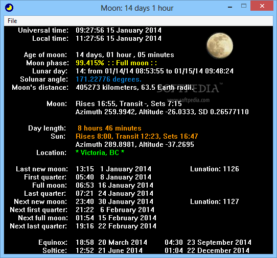Click the Soltice 21 June 2014 date
Screen dimensions: 277x258
pos(109,250)
